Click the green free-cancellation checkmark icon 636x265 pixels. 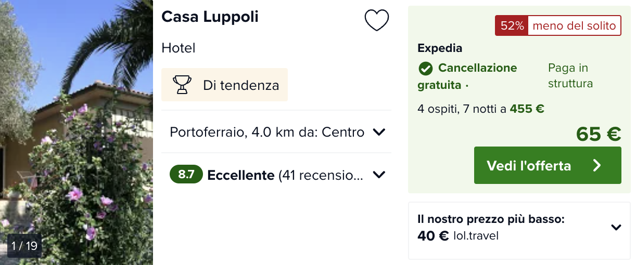(426, 69)
